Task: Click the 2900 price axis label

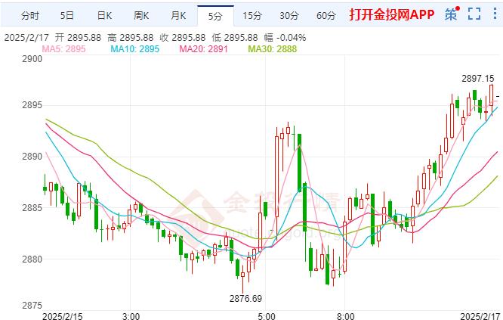Action: [32, 59]
